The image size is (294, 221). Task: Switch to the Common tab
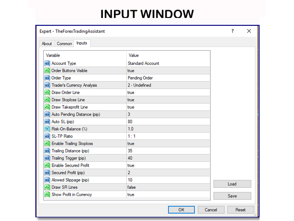pyautogui.click(x=64, y=44)
